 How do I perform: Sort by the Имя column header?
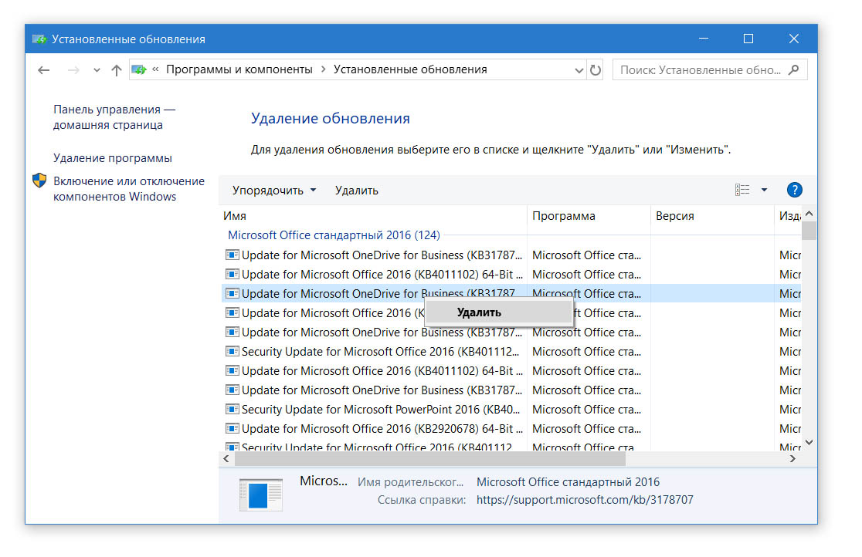pos(373,216)
